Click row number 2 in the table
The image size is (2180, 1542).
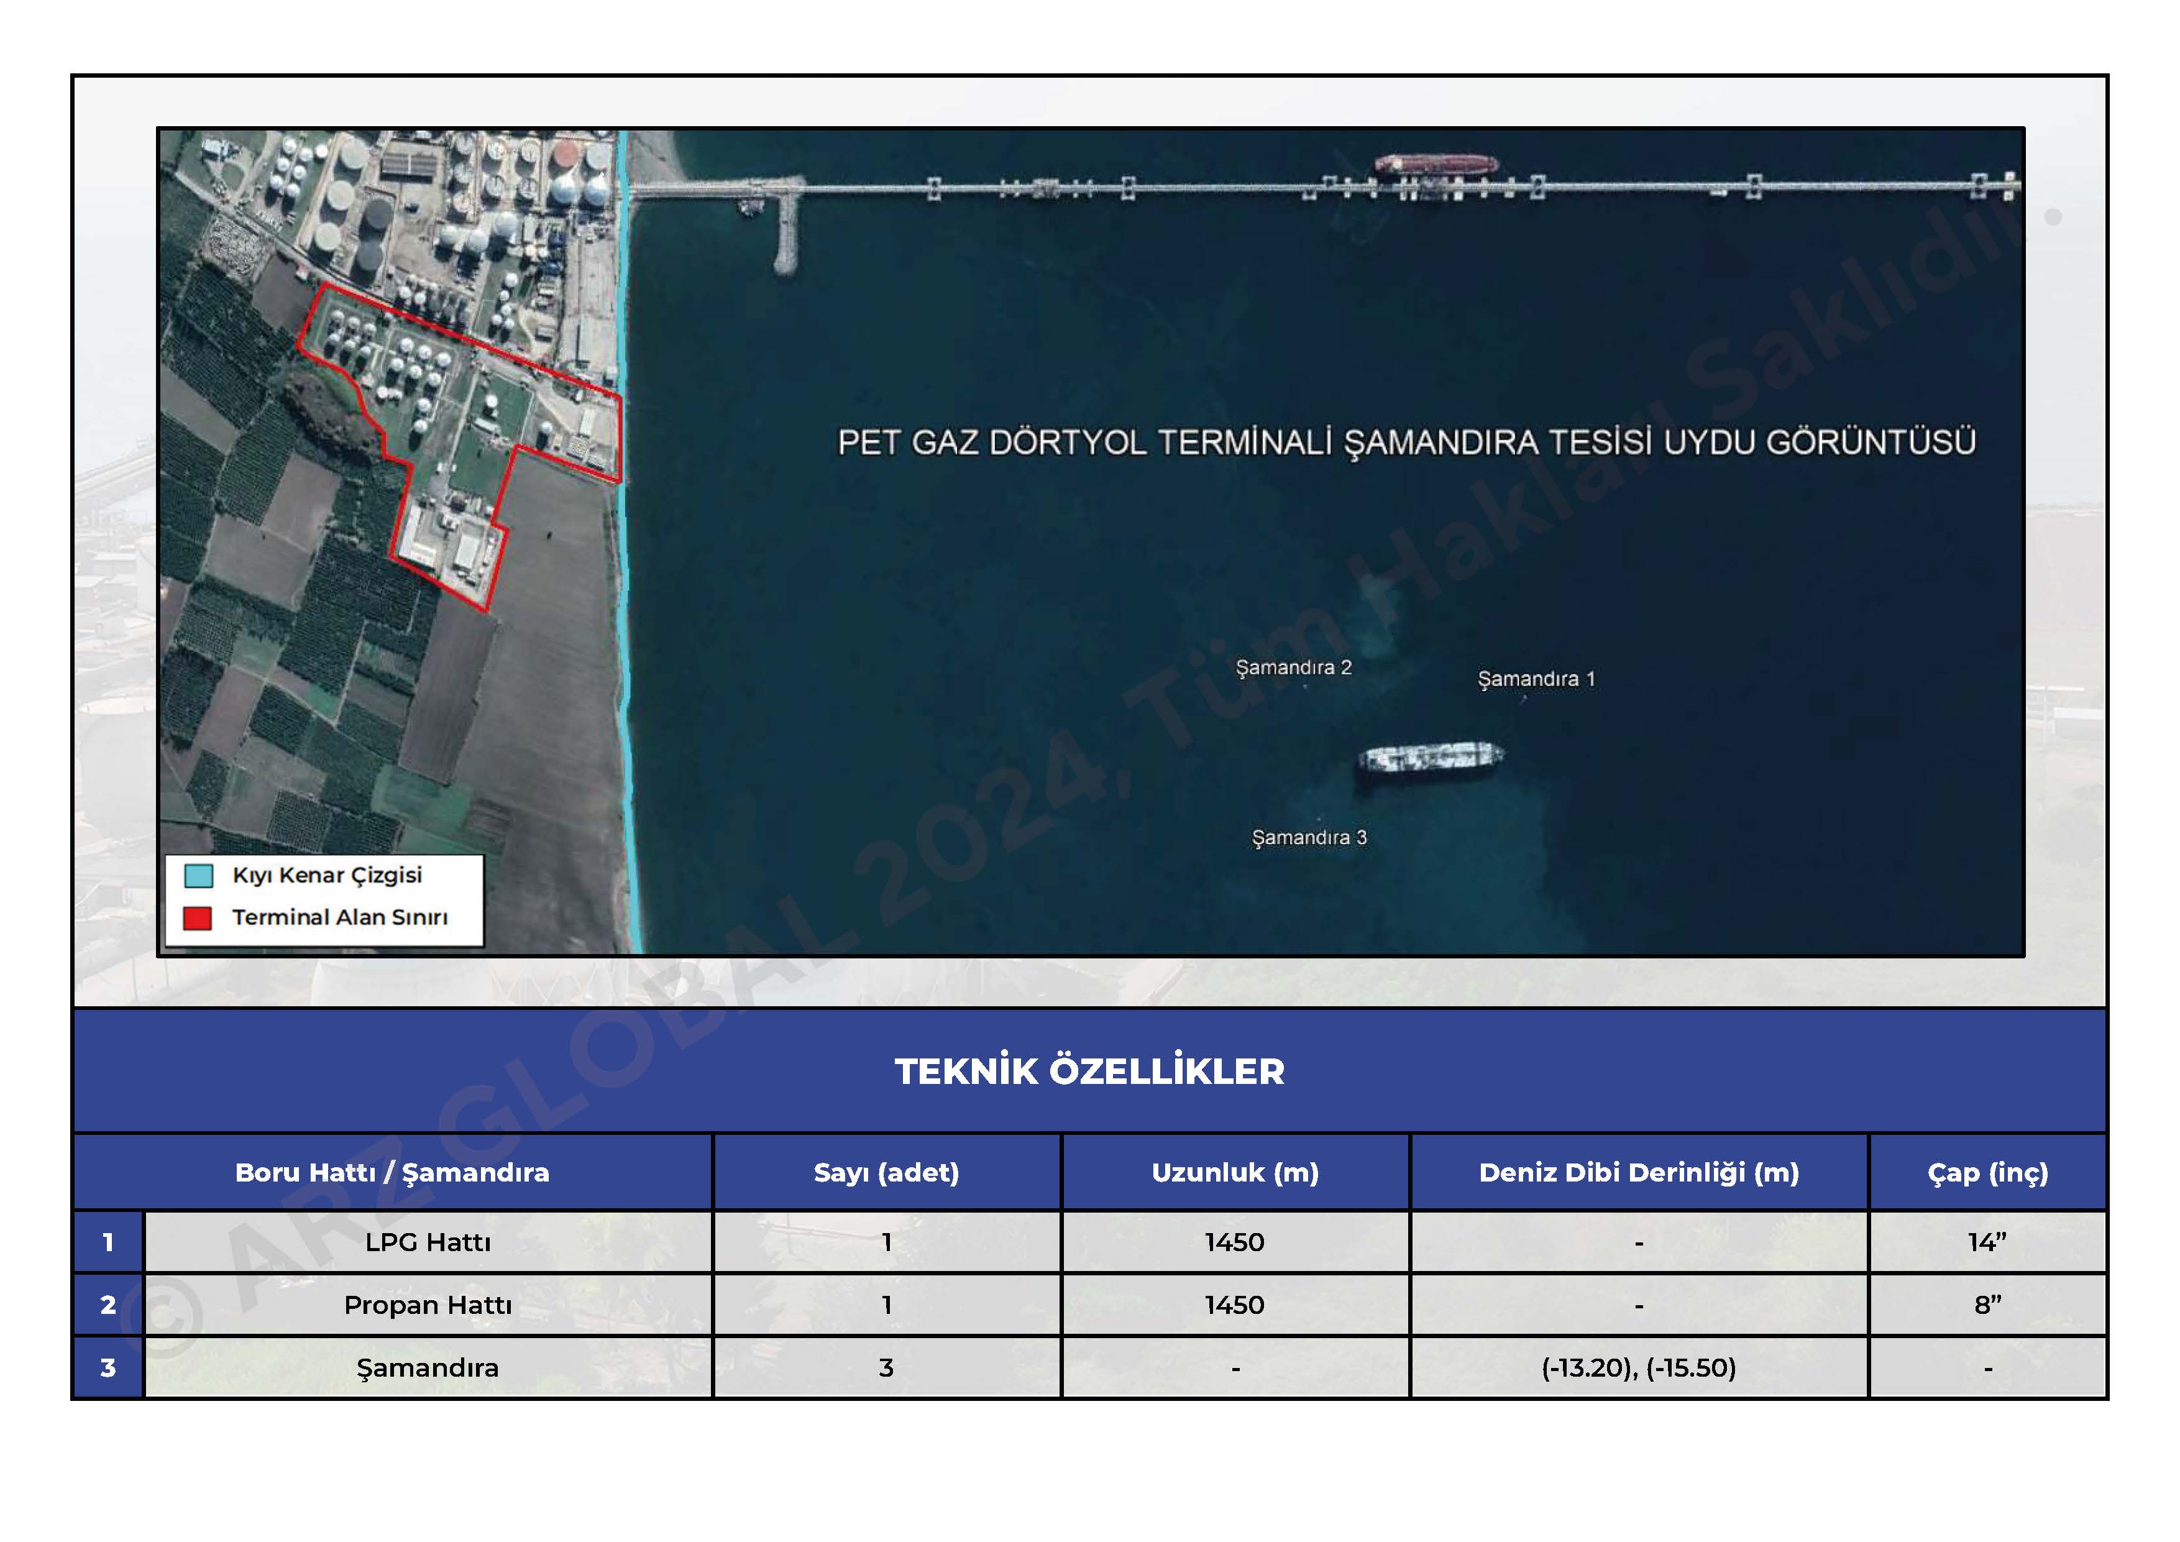[108, 1305]
